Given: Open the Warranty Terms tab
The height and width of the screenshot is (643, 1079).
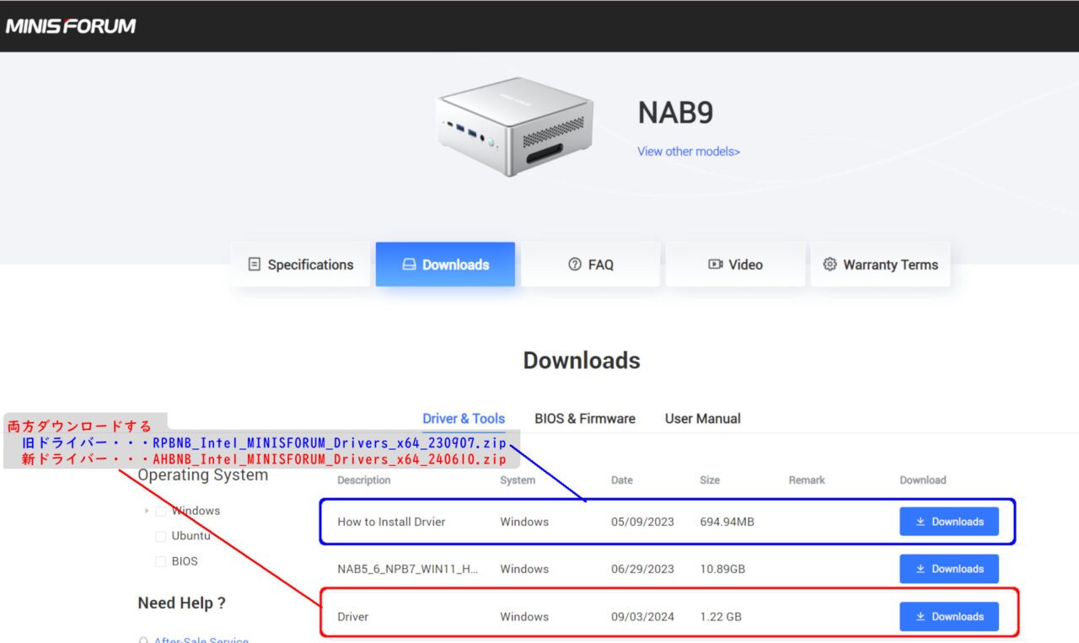Looking at the screenshot, I should coord(880,265).
